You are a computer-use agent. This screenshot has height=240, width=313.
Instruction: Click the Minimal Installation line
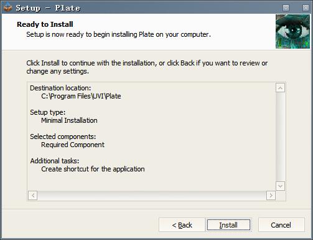[69, 120]
